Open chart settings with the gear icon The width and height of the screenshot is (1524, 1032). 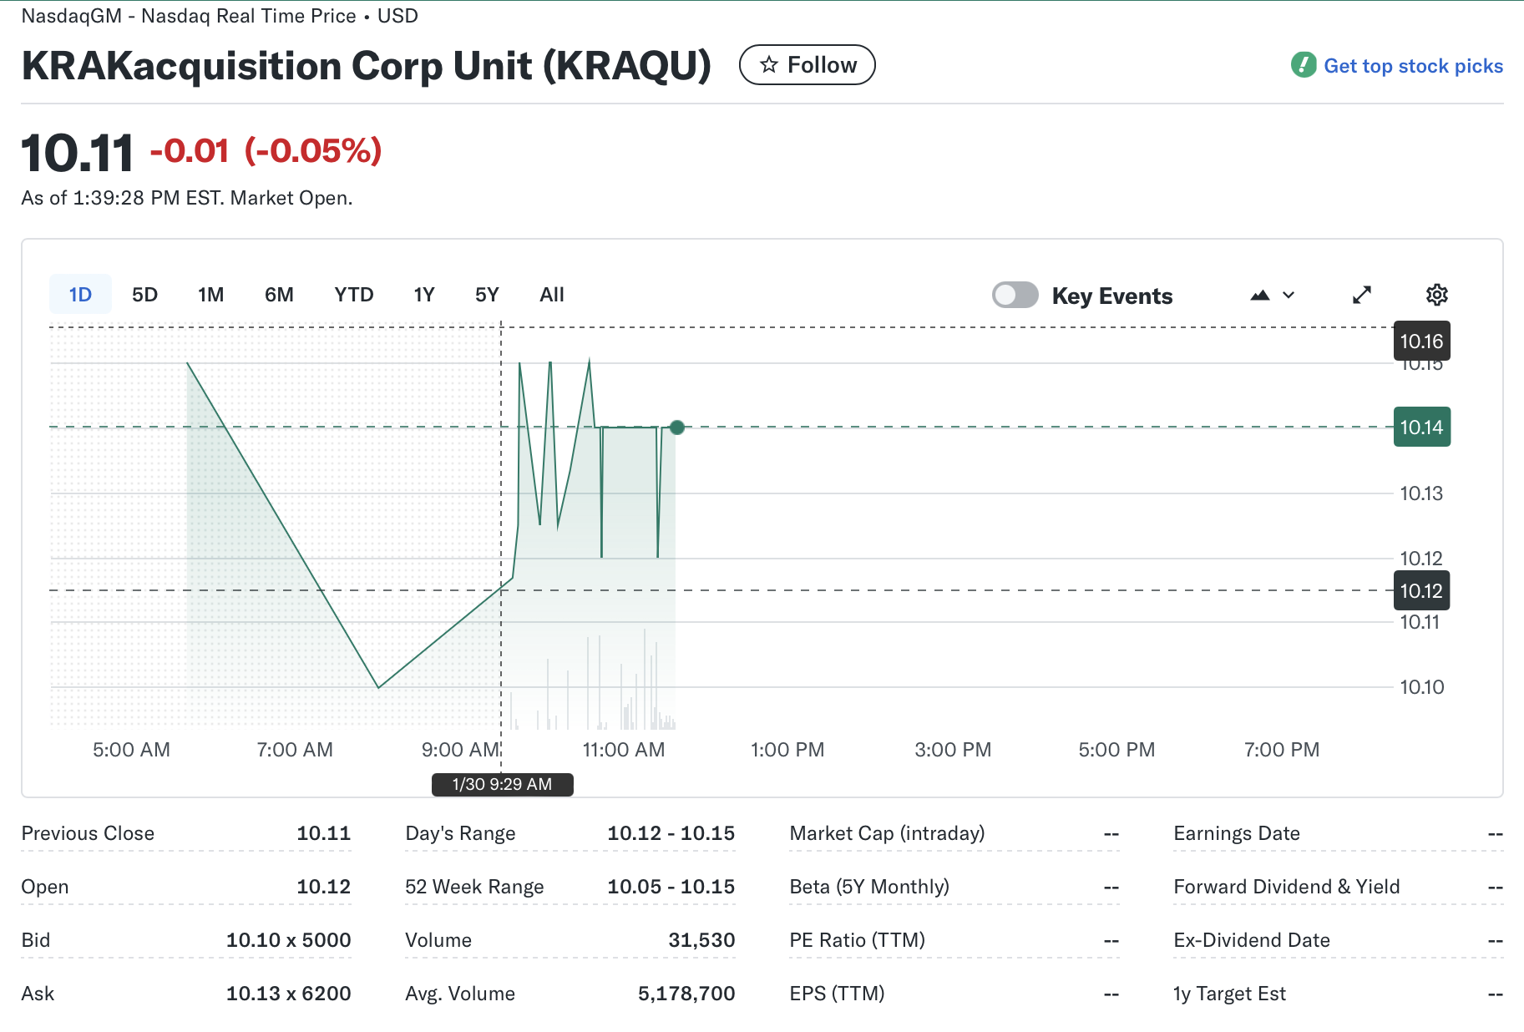tap(1437, 295)
